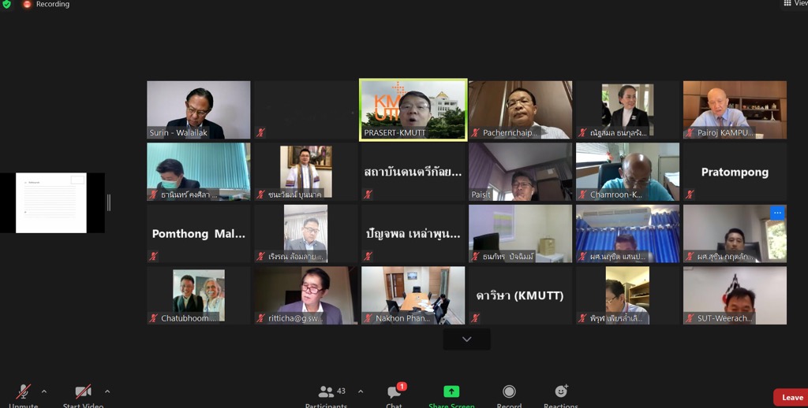Screen dimensions: 808x408
Task: Click divider handle beside shared screen
Action: coord(109,203)
